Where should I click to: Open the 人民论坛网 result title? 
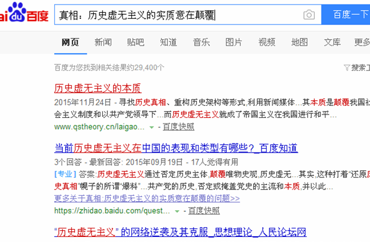click(x=180, y=232)
